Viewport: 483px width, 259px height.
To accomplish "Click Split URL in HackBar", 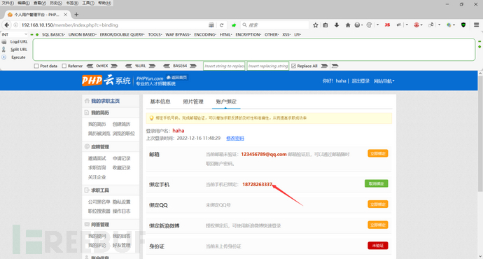I will tap(19, 50).
